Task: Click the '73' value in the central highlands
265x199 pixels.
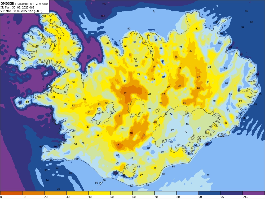Action: click(x=150, y=109)
